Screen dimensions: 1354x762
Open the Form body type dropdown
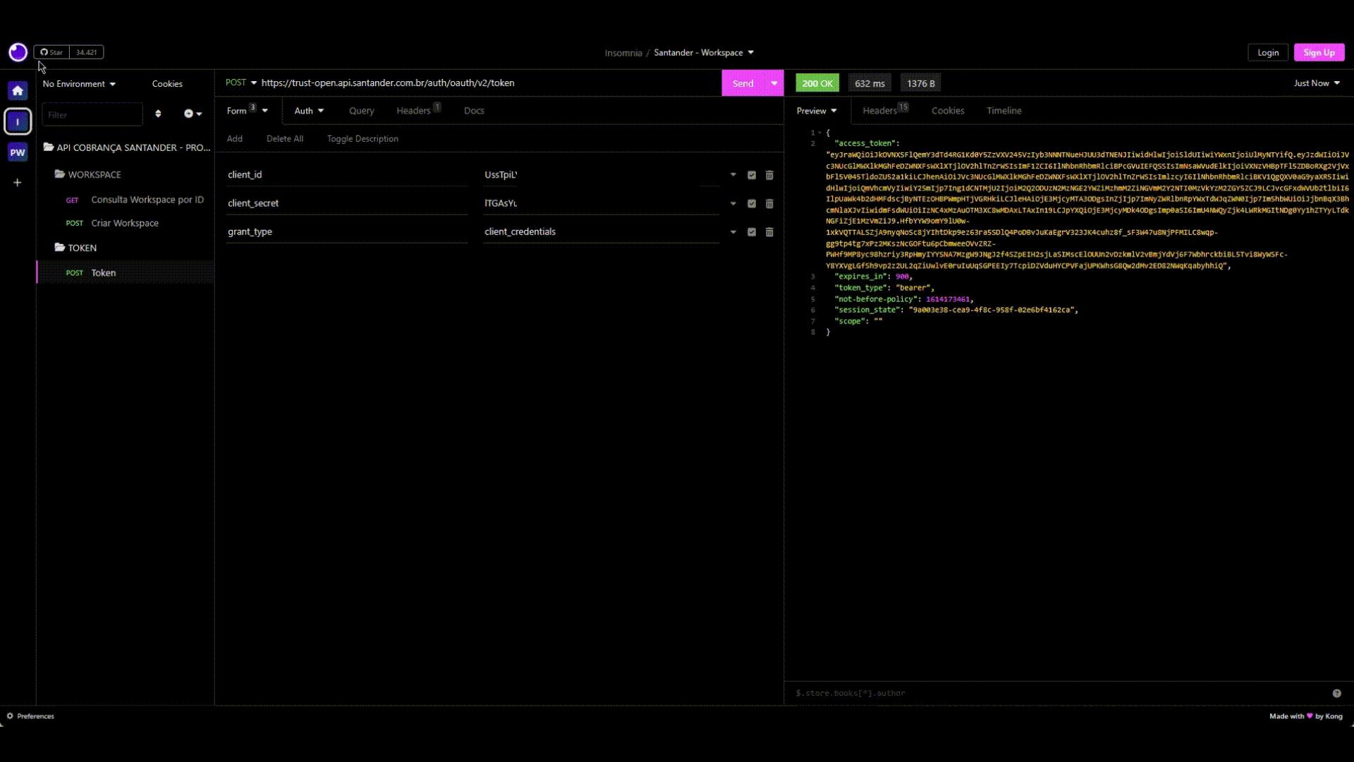click(x=248, y=111)
